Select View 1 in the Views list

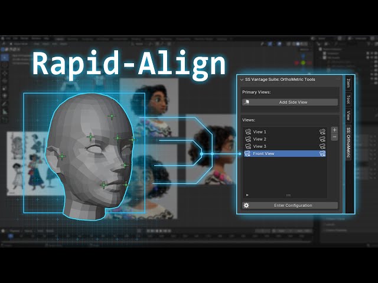coord(285,131)
